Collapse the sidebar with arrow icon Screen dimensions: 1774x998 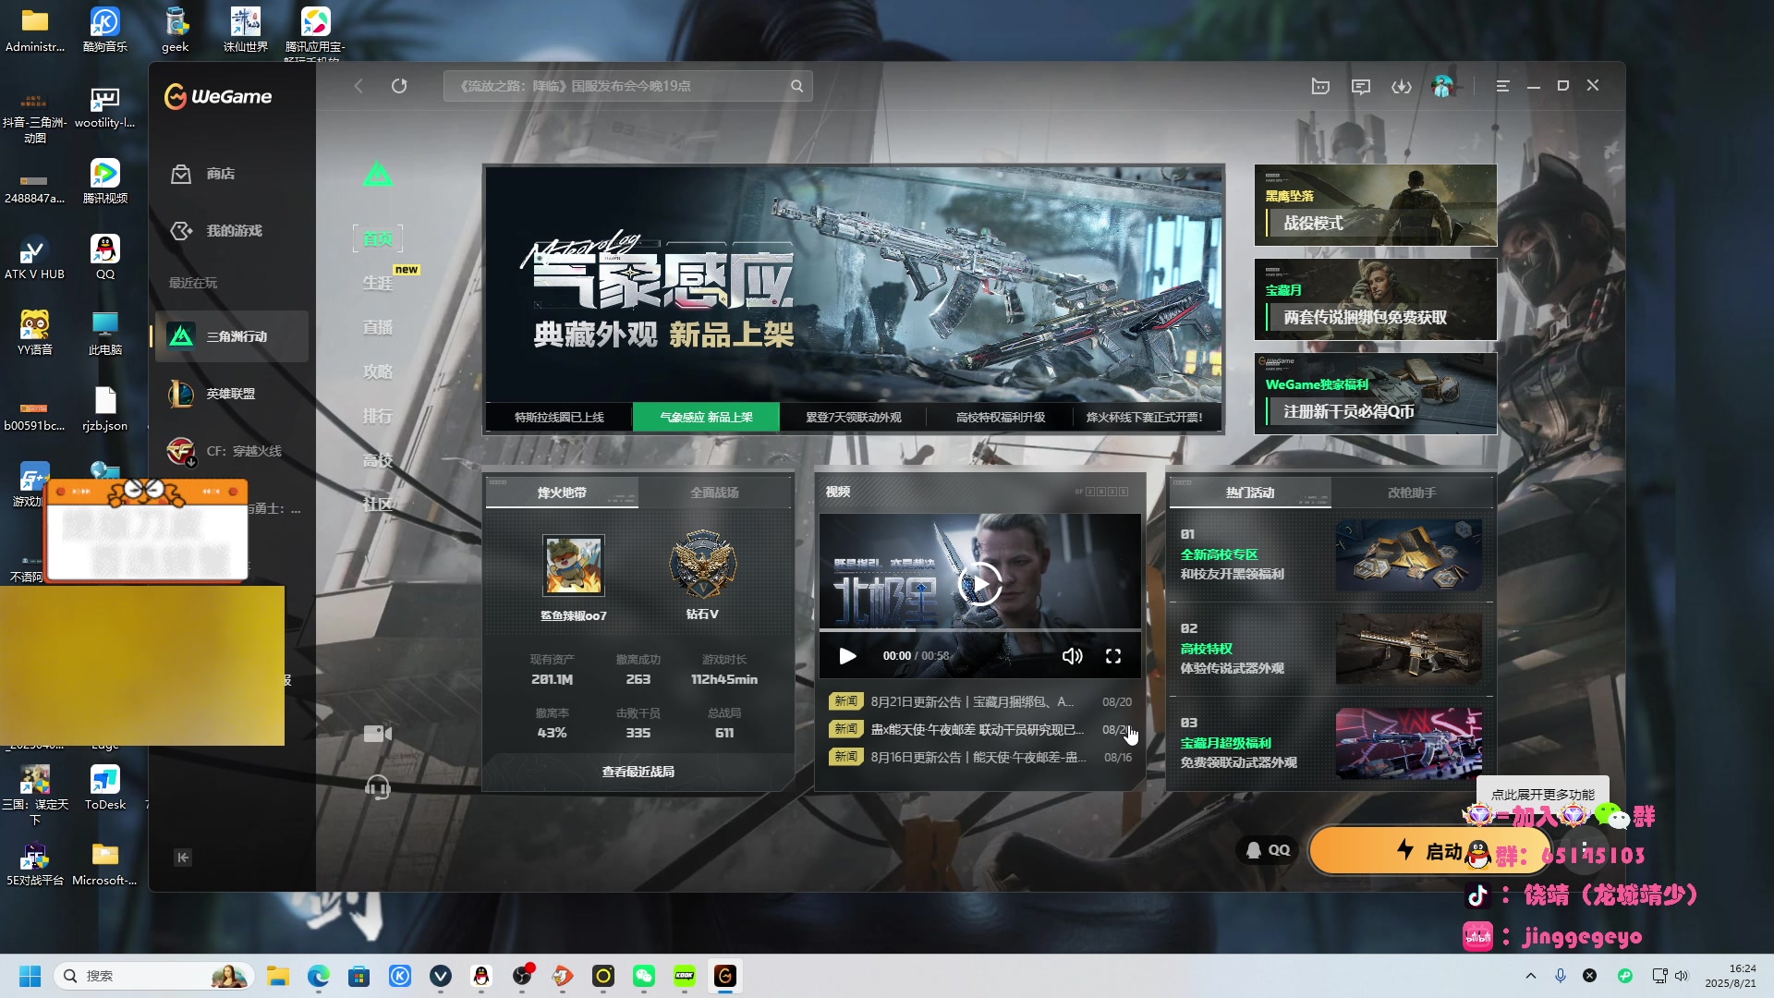coord(183,858)
